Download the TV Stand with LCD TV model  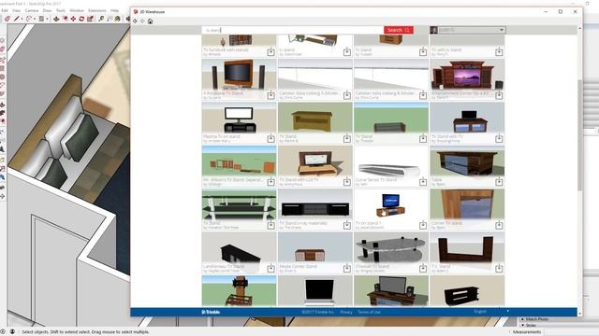tap(347, 182)
